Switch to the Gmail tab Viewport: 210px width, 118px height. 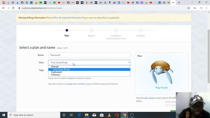73,3
